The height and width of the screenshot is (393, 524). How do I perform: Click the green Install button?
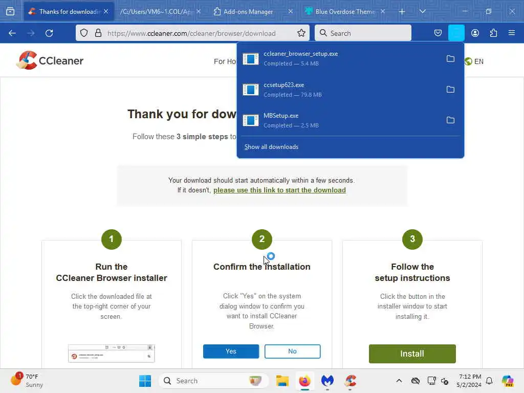(x=412, y=354)
